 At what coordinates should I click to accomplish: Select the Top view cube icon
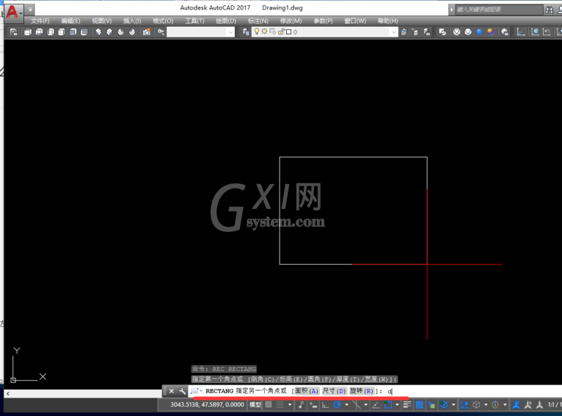coord(28,32)
